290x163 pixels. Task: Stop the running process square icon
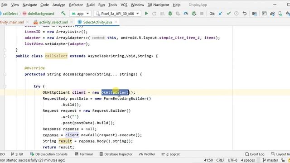click(x=202, y=14)
